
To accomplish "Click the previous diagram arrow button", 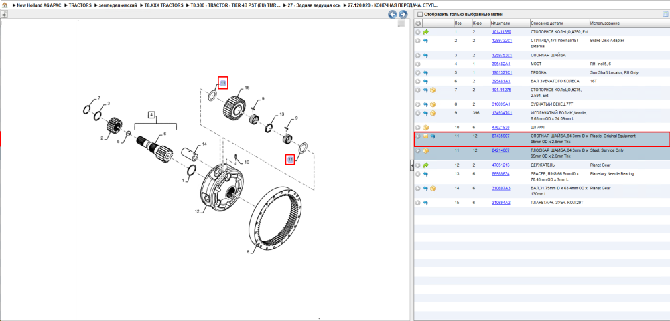I will 392,15.
